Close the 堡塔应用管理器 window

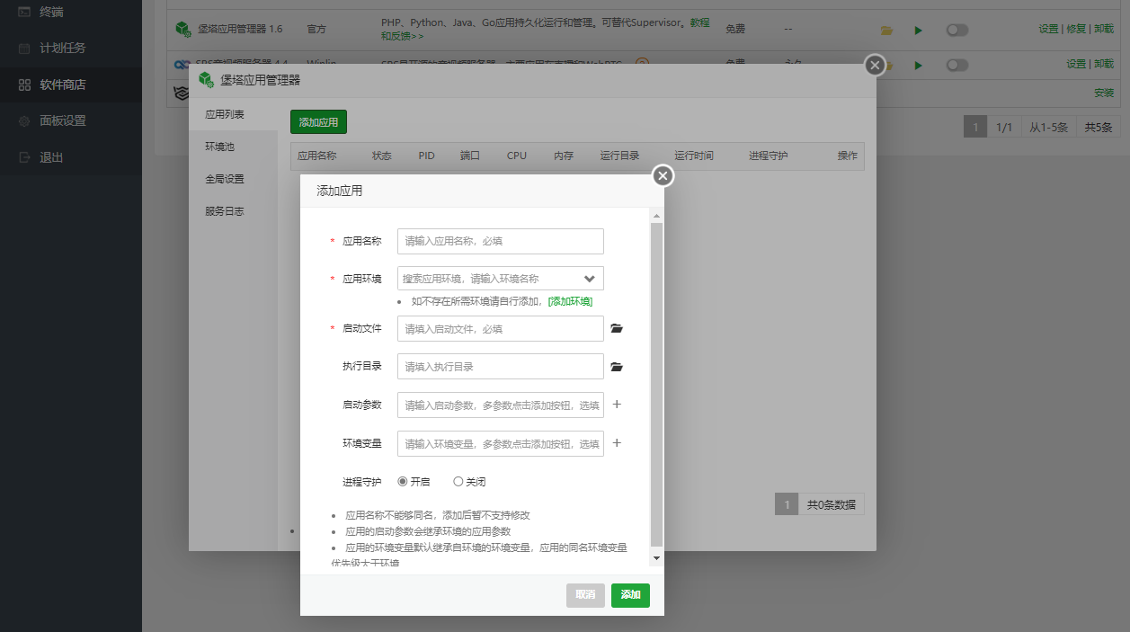point(874,66)
